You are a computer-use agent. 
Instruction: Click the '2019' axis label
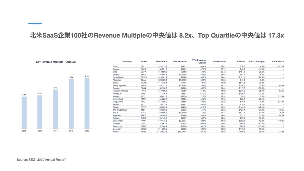87,131
